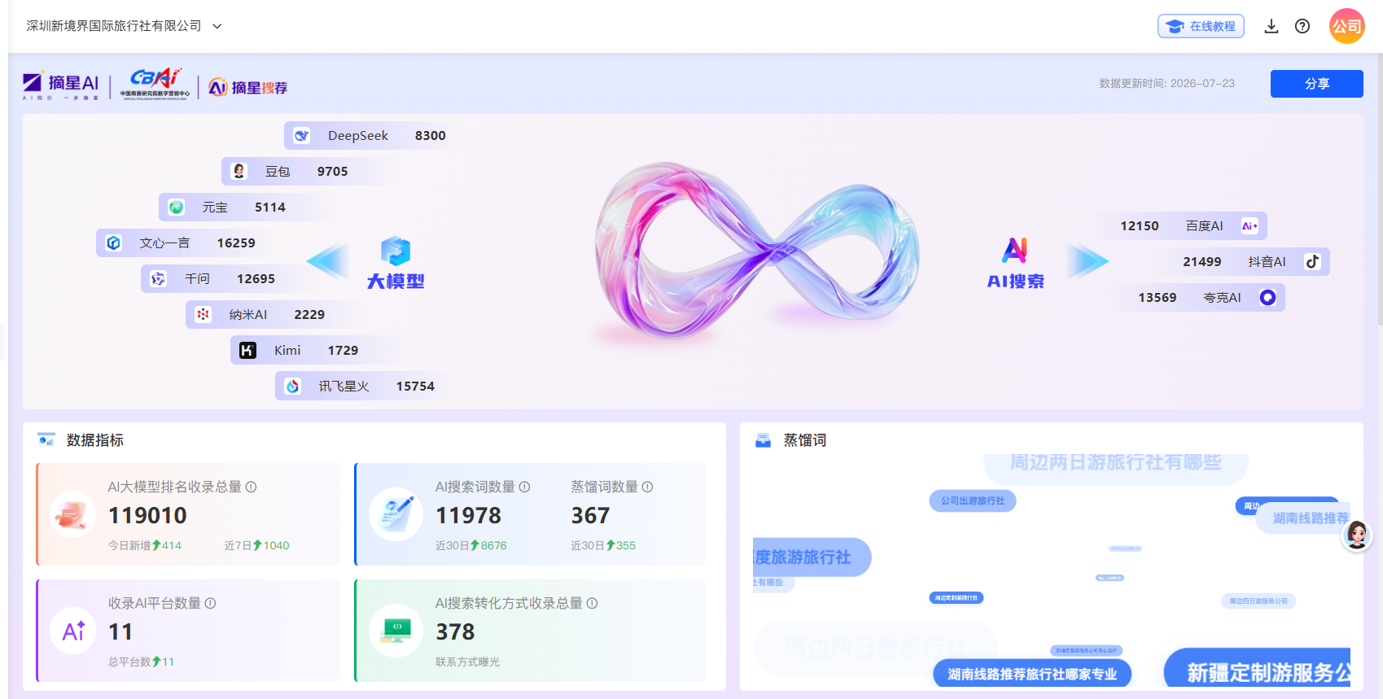
Task: Click the info icon beside 收录AI平台数量
Action: 211,604
